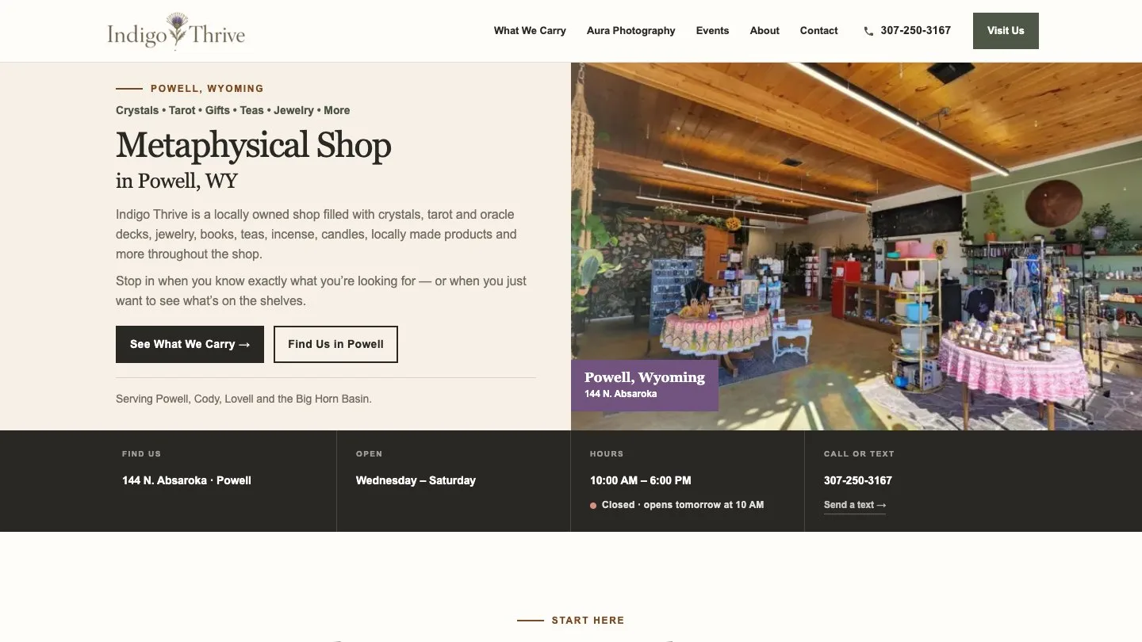Open the What We Carry menu item

point(530,31)
